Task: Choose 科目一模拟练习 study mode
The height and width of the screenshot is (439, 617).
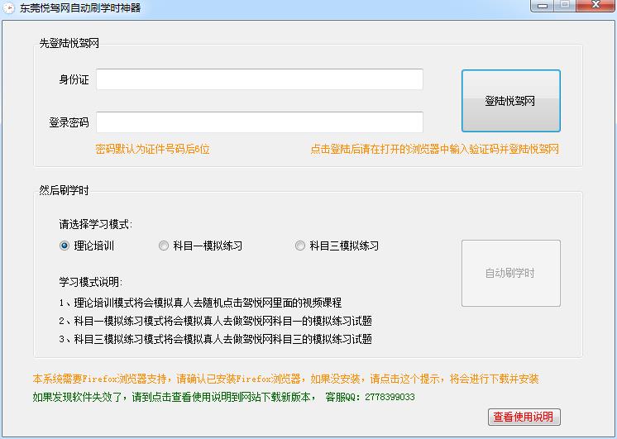Action: pos(164,246)
